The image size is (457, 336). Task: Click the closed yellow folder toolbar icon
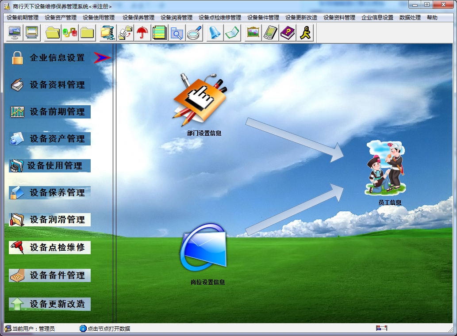[x=87, y=33]
